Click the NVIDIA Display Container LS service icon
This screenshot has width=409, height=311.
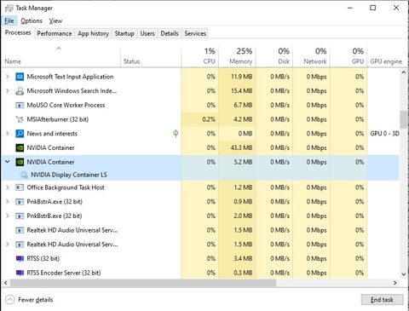[x=24, y=175]
